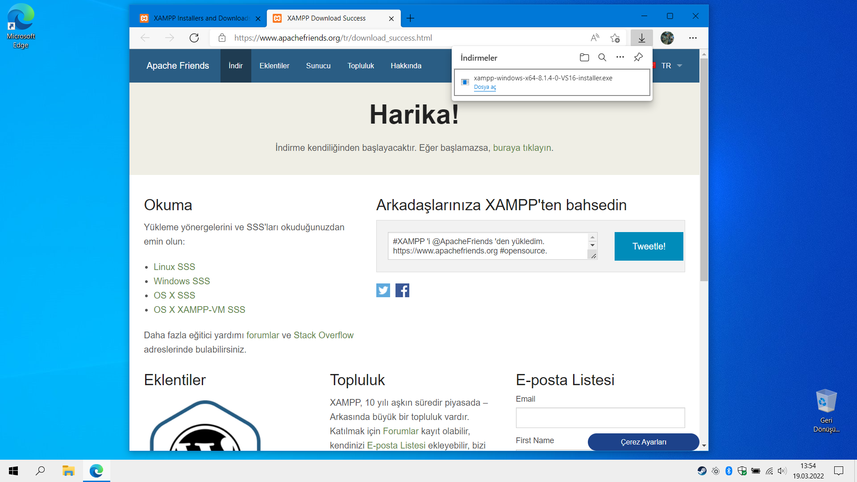The height and width of the screenshot is (482, 857).
Task: Open more options in İndirmeler panel
Action: pos(620,57)
